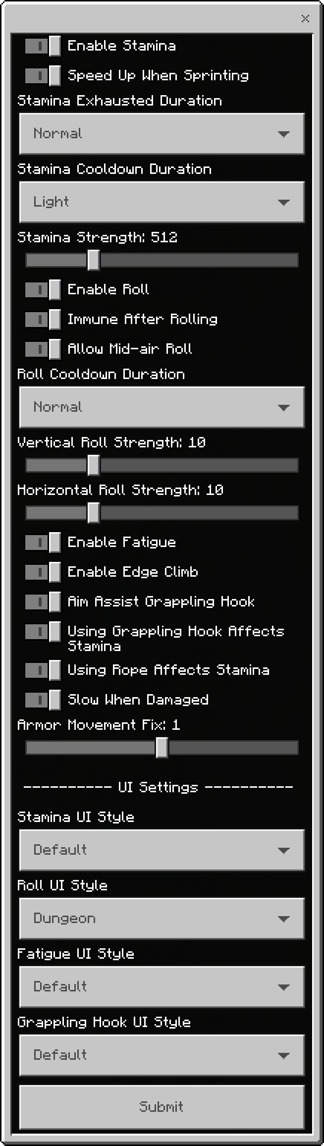
Task: Open the Grappling Hook UI Style dropdown
Action: (x=162, y=1055)
